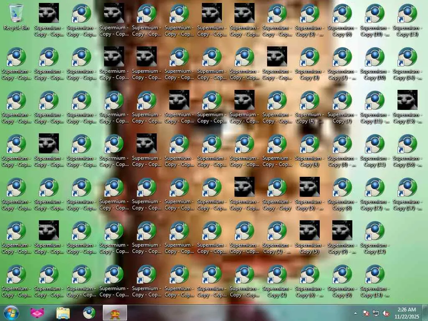Open shortcut labeled "Supermium - Copy (17) - ..."

click(x=407, y=194)
